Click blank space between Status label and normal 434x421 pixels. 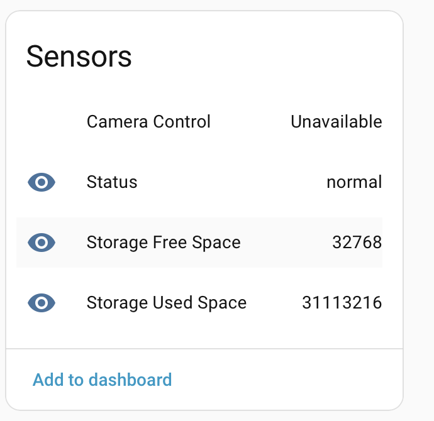pyautogui.click(x=232, y=182)
